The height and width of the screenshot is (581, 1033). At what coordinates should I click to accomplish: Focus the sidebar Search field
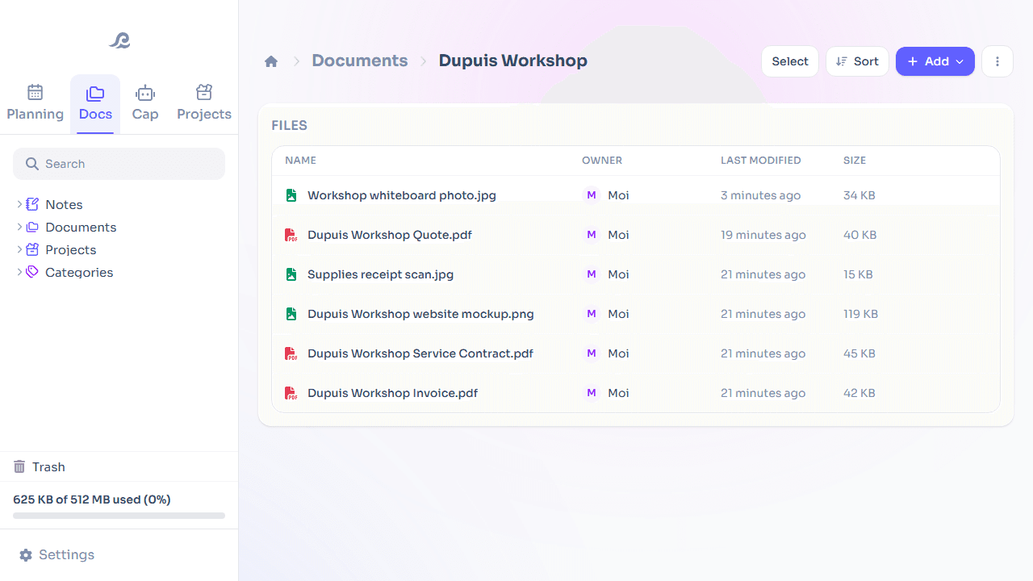(x=119, y=164)
